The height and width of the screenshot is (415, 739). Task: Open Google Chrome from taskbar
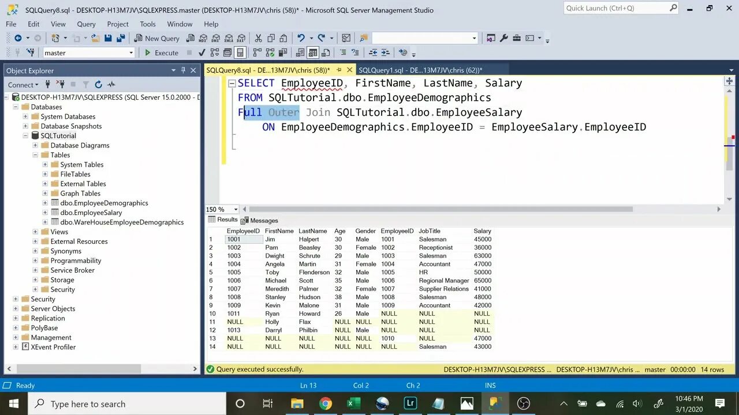325,403
